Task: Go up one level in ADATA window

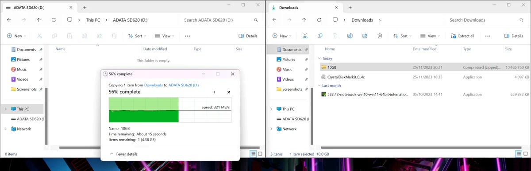Action: [x=38, y=20]
